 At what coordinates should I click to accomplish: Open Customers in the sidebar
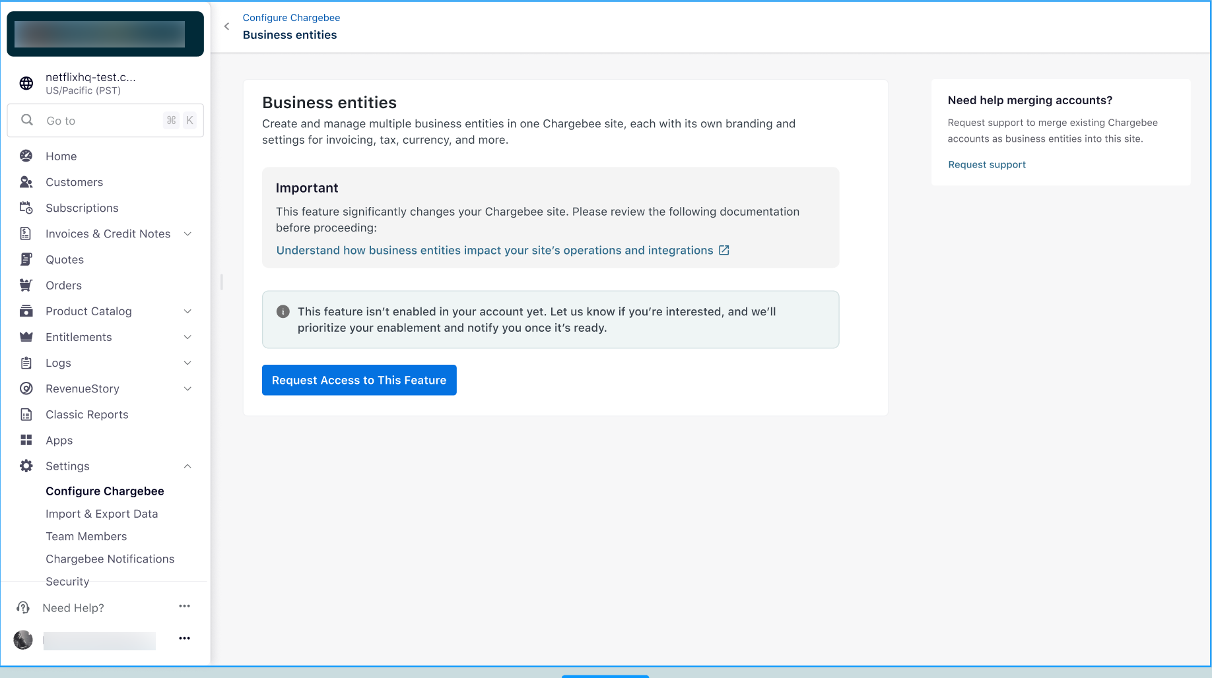[75, 182]
